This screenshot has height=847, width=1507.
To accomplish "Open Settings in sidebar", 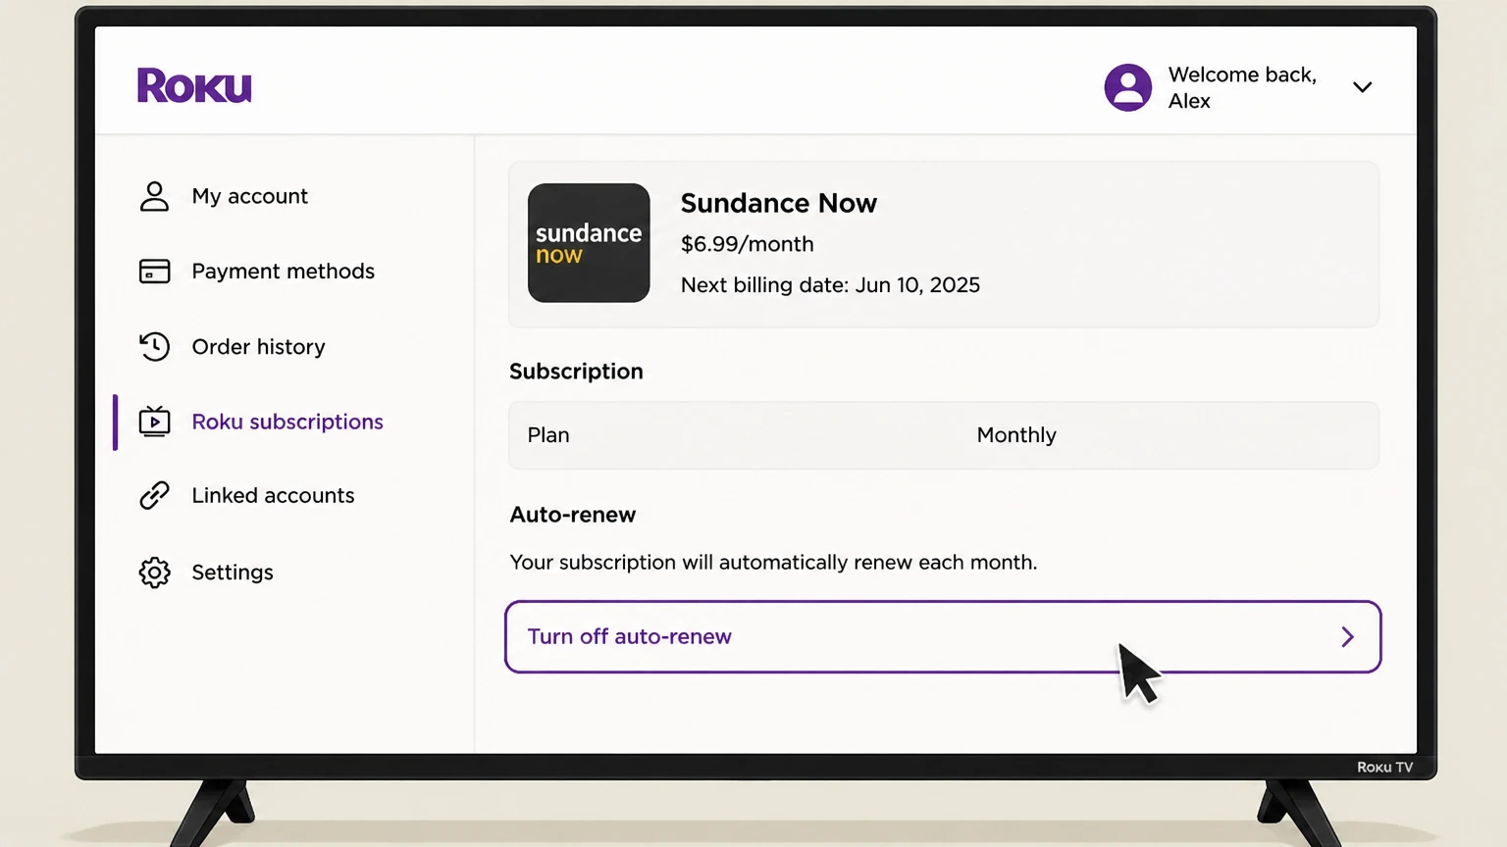I will click(x=233, y=573).
